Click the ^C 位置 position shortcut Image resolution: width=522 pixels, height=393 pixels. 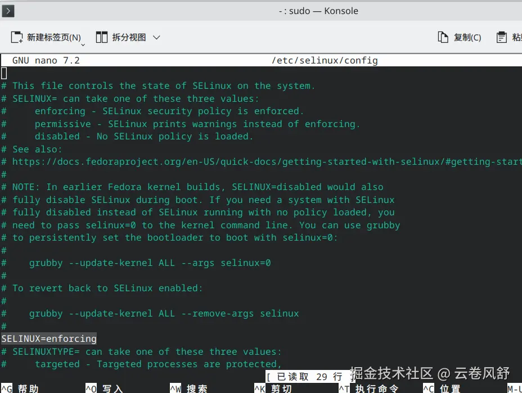pyautogui.click(x=442, y=389)
